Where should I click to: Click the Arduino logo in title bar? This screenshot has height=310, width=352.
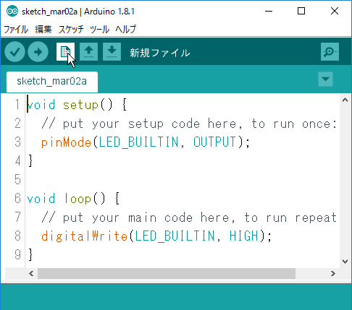(x=12, y=12)
